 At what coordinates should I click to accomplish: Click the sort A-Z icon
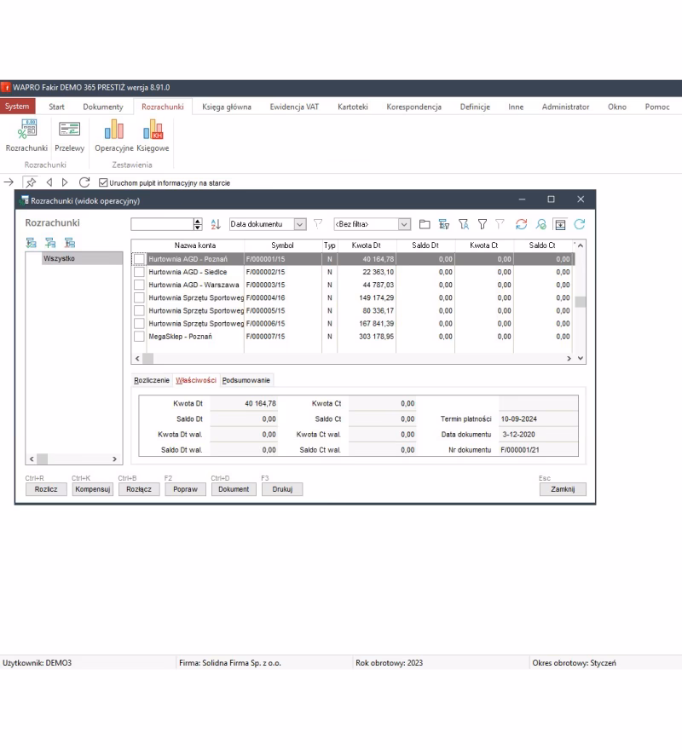pyautogui.click(x=216, y=223)
